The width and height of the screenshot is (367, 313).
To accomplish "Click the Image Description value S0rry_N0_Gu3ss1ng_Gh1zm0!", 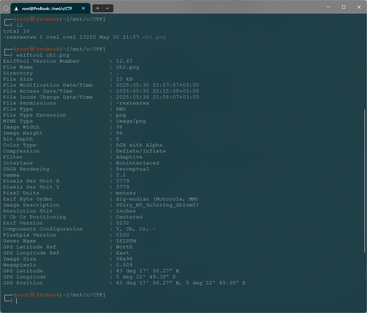I will tap(157, 205).
